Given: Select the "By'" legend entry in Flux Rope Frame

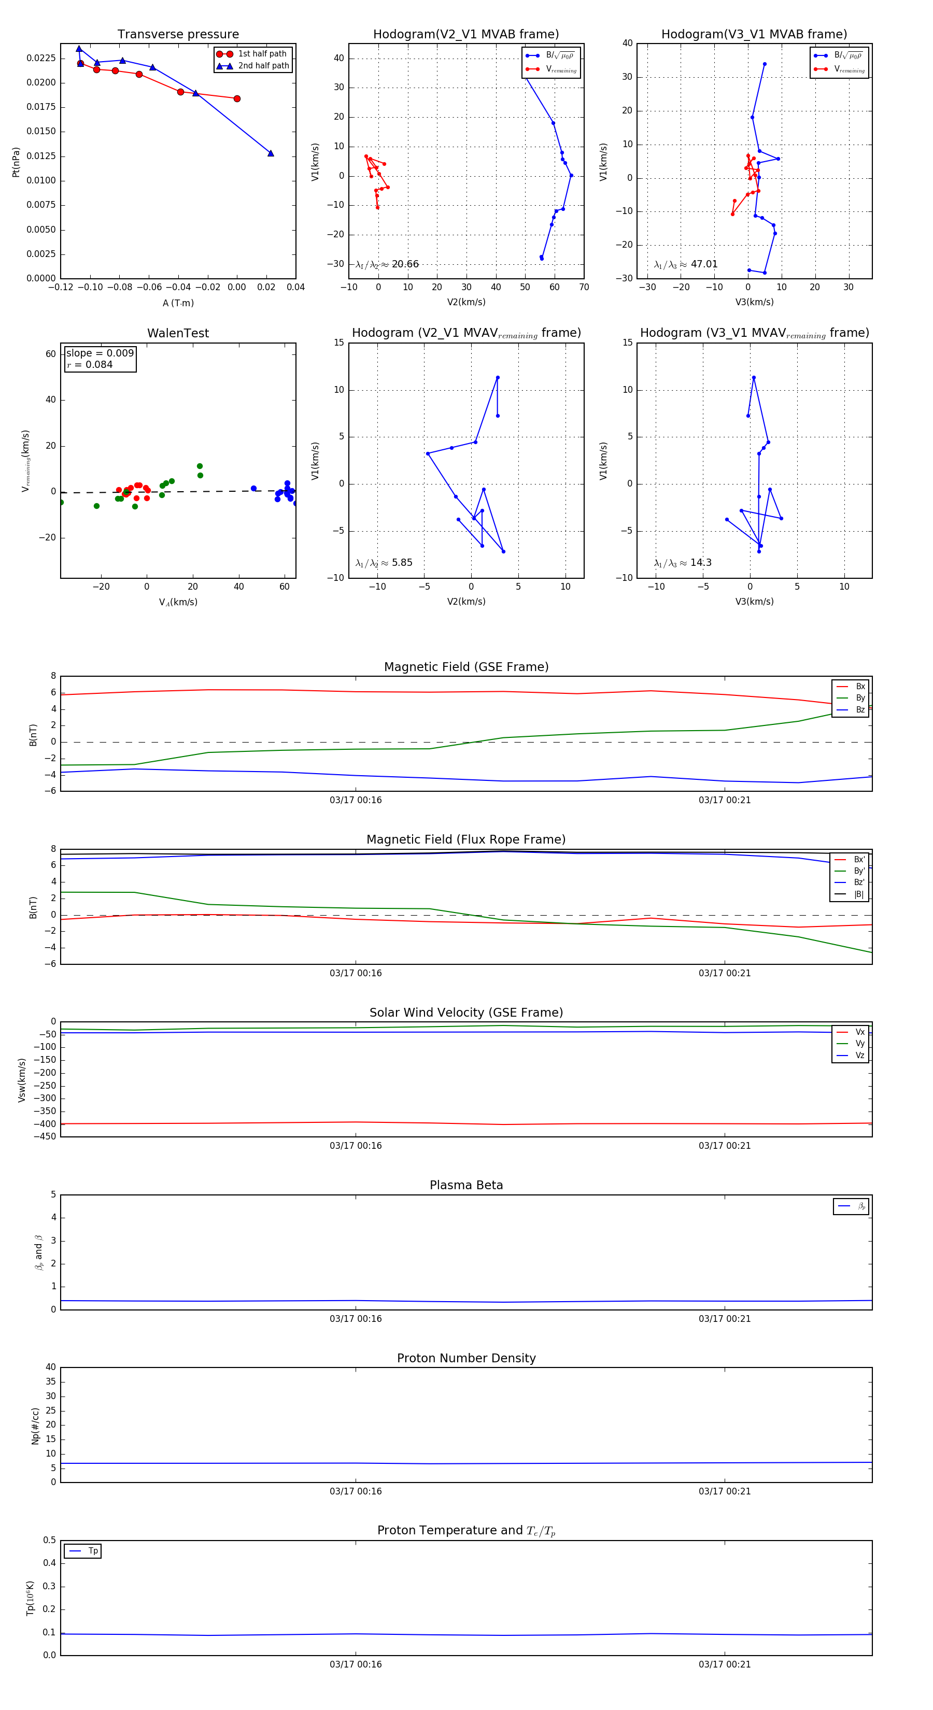Looking at the screenshot, I should [851, 871].
